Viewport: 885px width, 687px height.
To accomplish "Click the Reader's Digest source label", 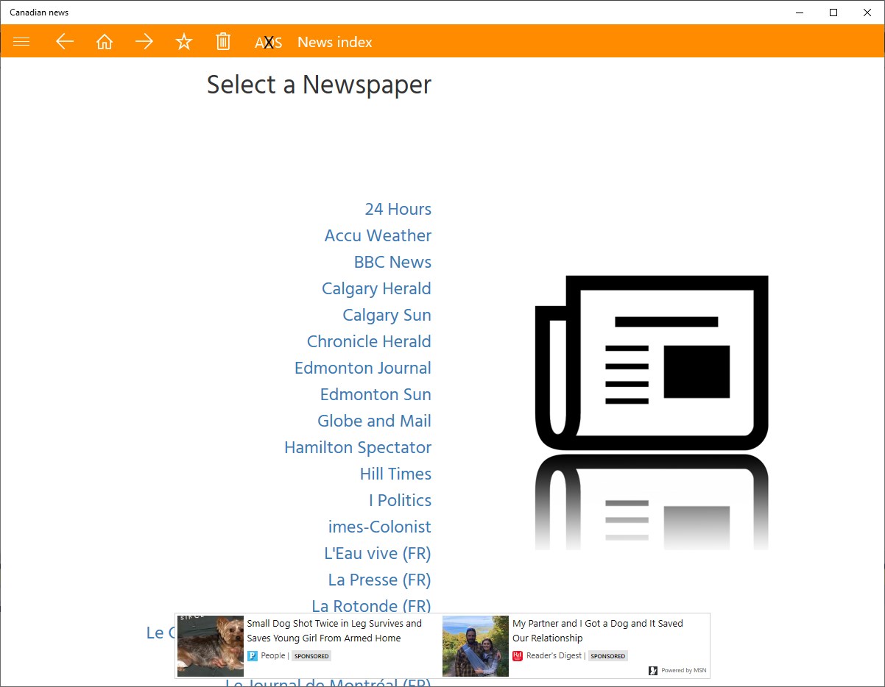I will tap(554, 655).
